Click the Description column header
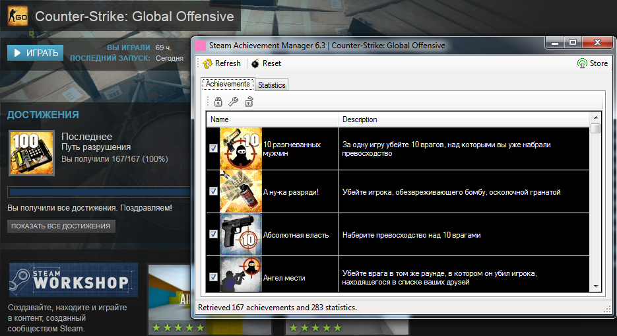Image resolution: width=617 pixels, height=336 pixels. pyautogui.click(x=462, y=119)
